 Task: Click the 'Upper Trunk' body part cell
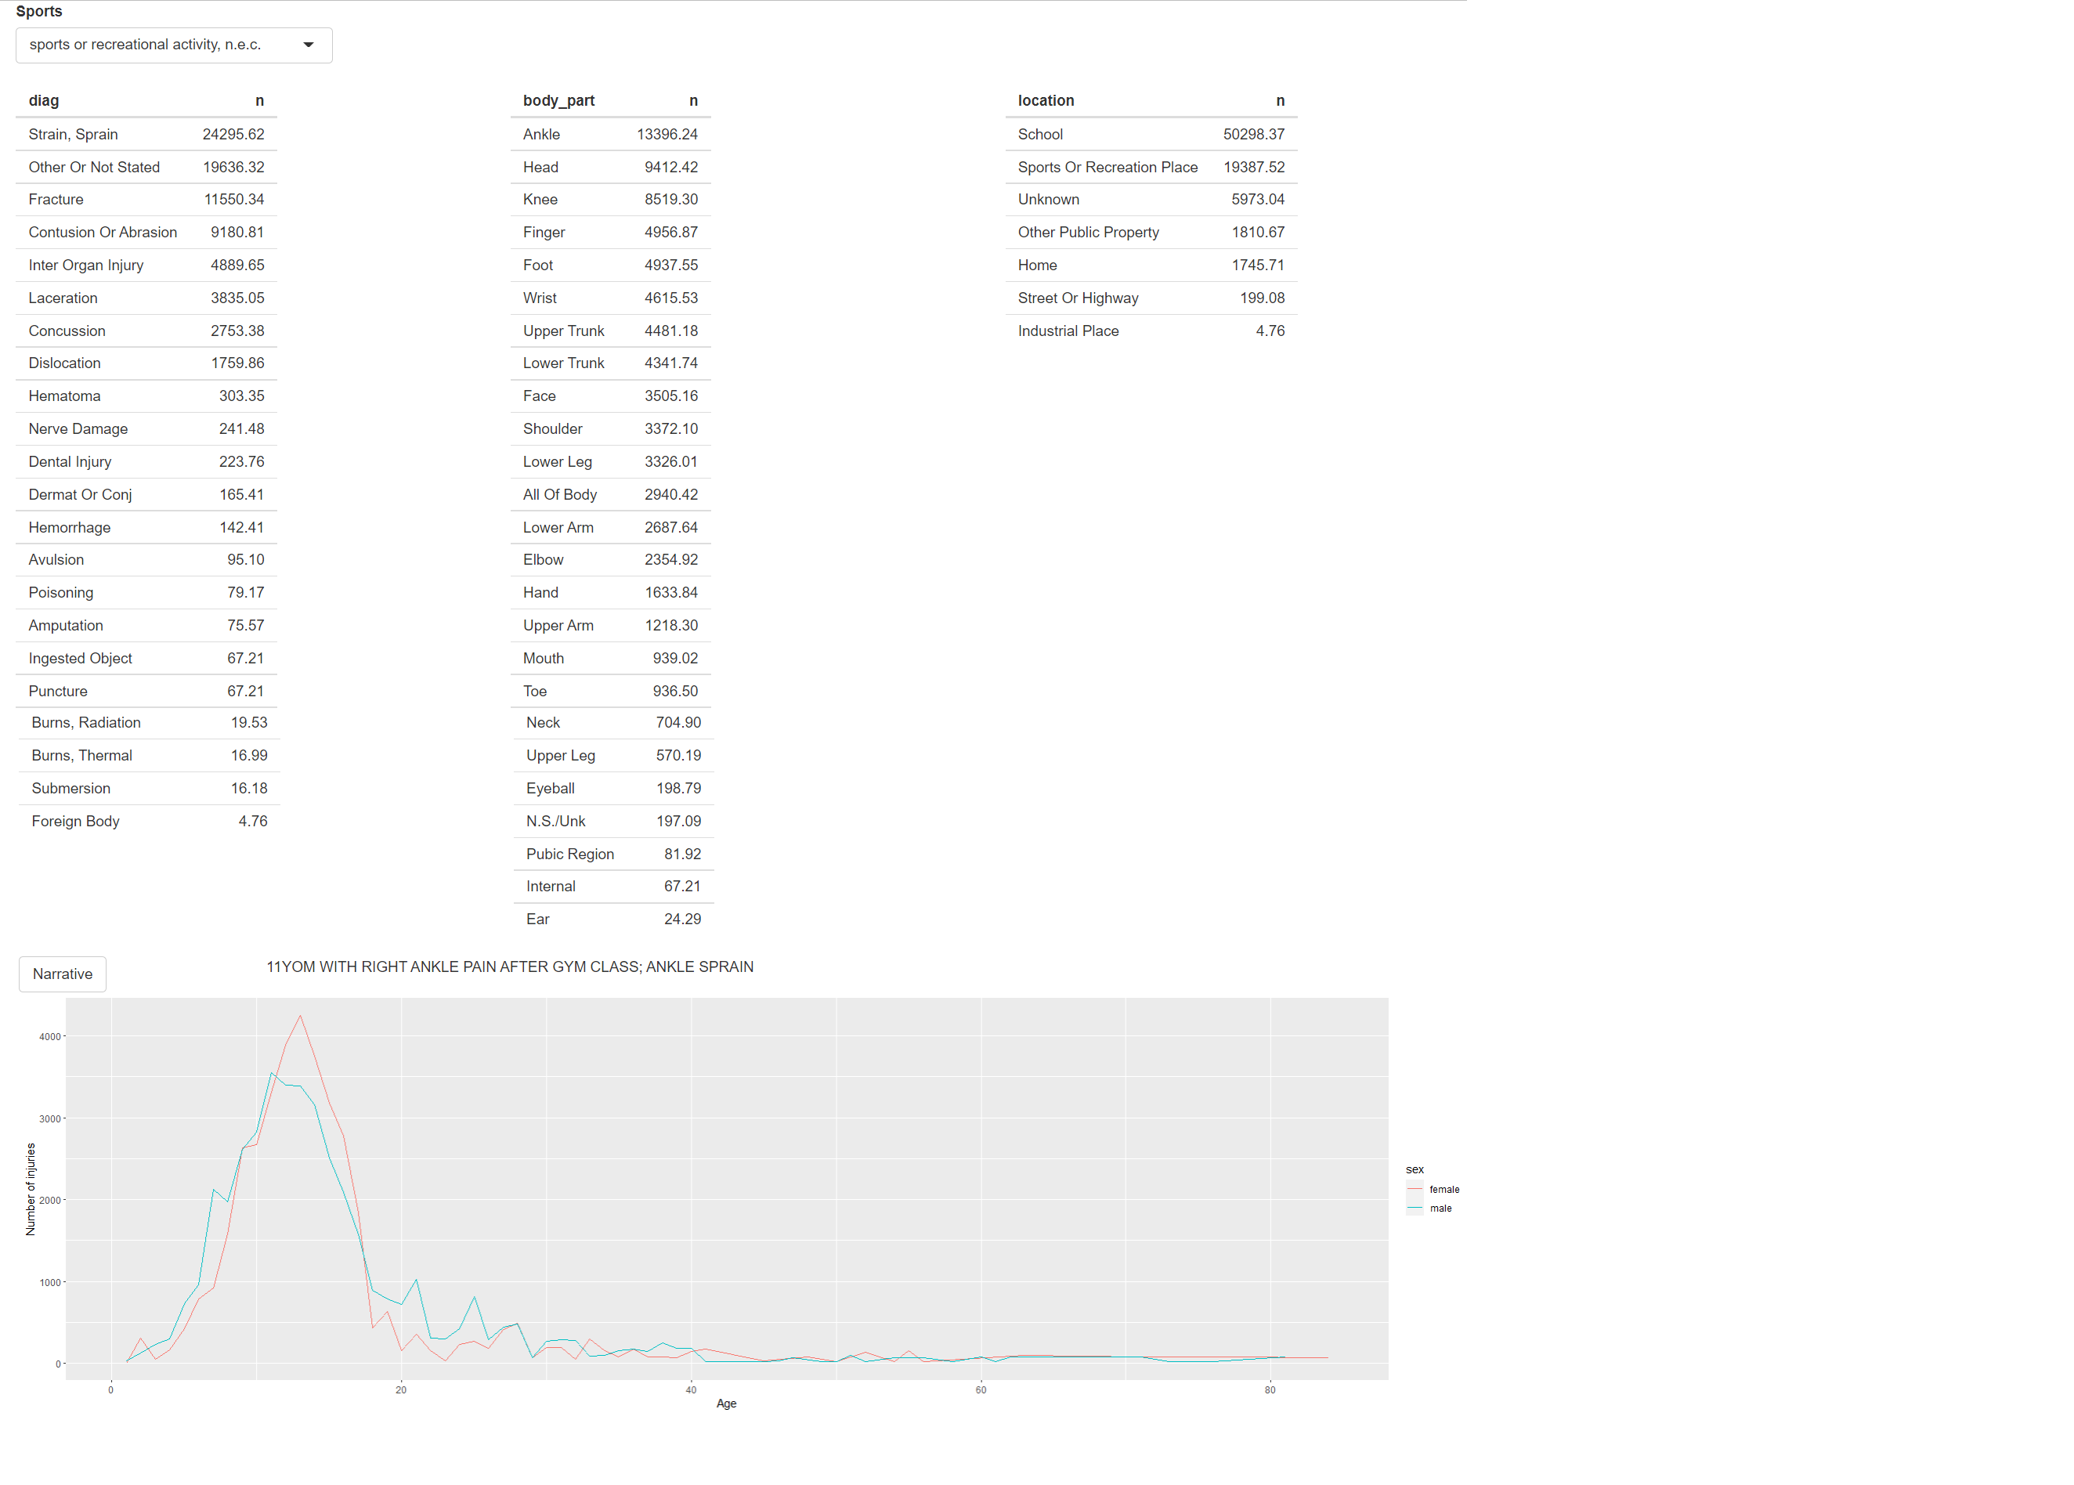(x=563, y=331)
